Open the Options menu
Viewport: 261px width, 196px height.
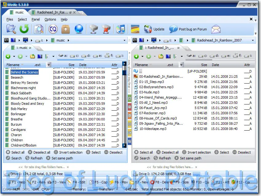(x=50, y=19)
